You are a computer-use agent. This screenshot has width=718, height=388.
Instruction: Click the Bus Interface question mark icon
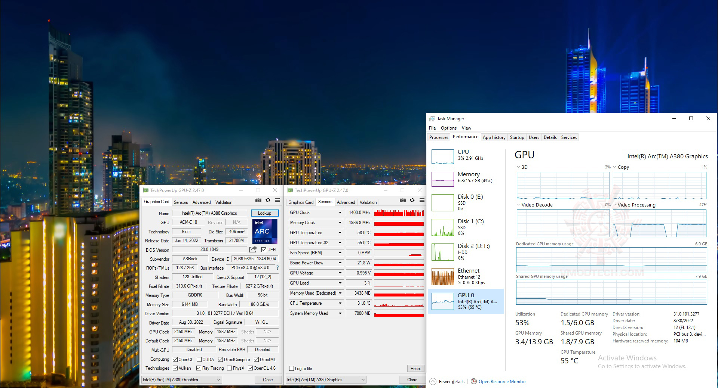[277, 268]
